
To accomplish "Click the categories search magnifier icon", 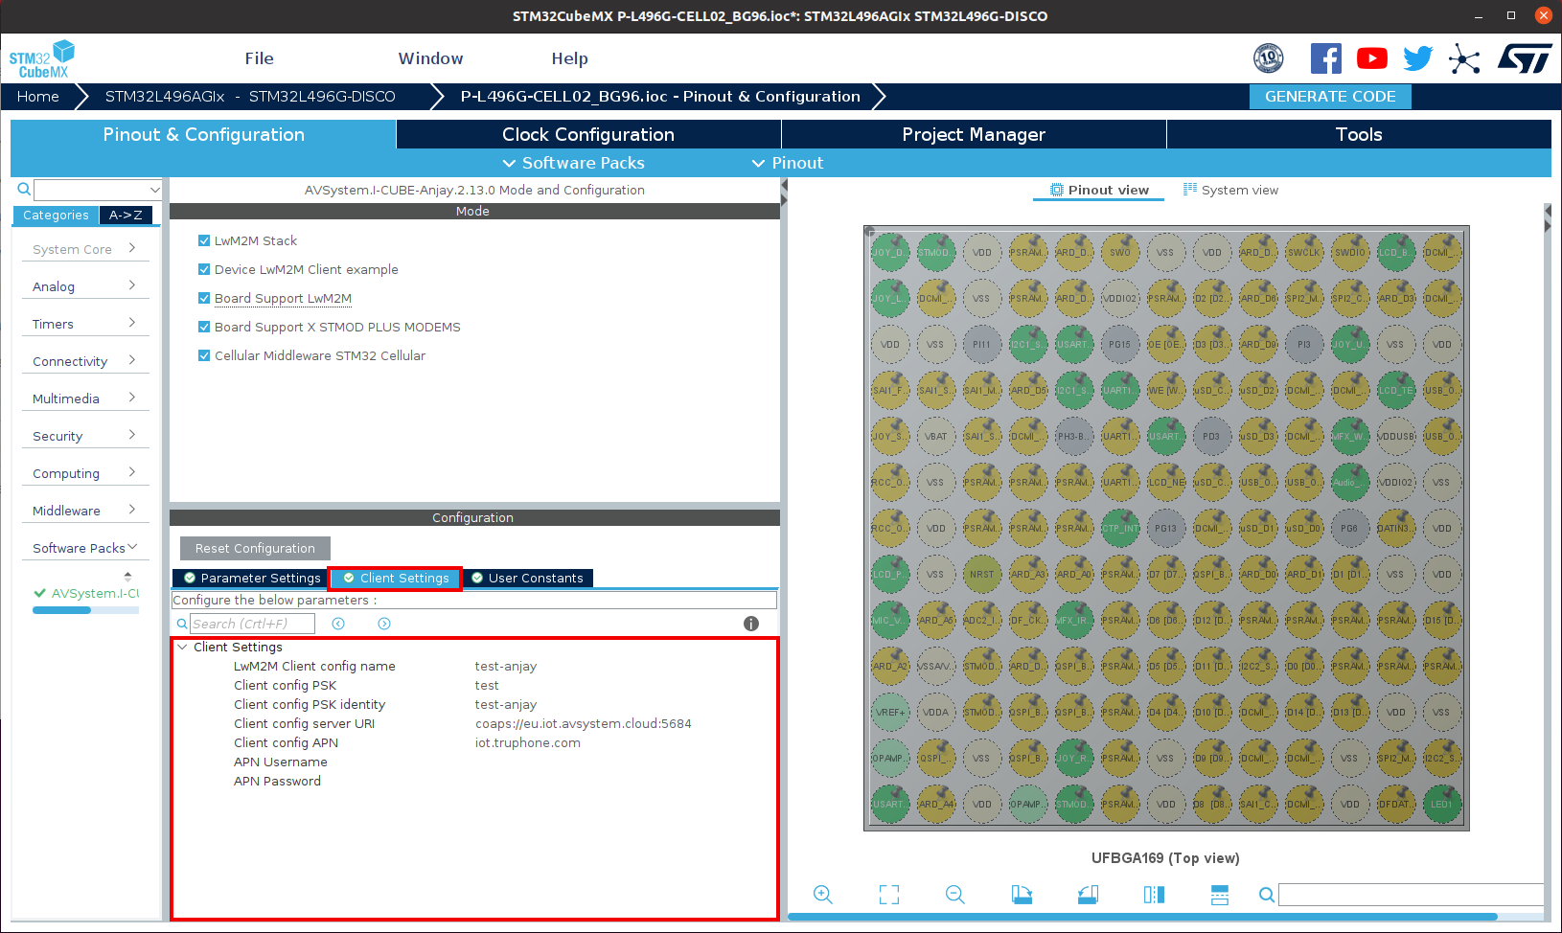I will [24, 190].
